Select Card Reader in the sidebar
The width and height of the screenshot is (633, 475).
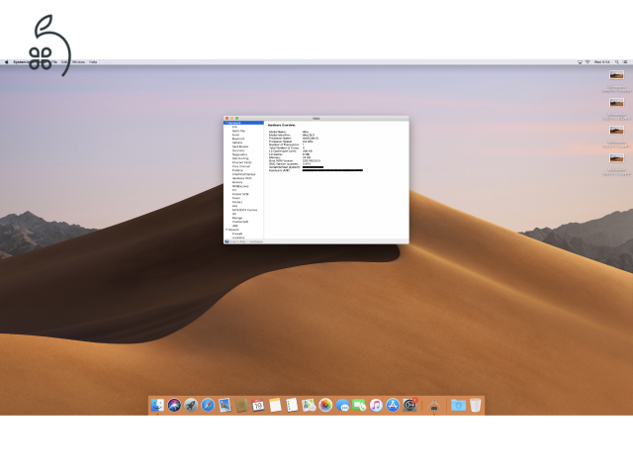pos(240,146)
